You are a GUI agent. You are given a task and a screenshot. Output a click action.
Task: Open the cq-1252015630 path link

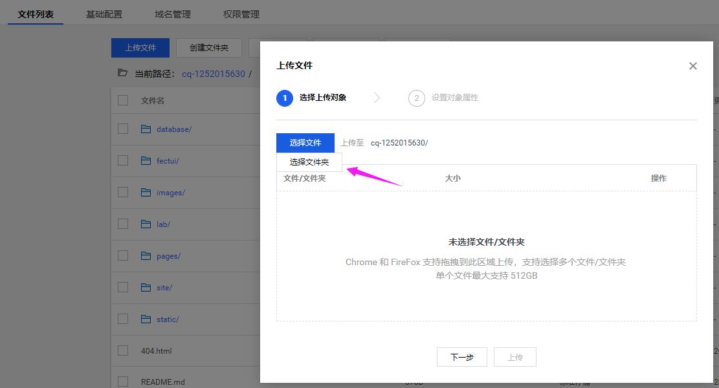pyautogui.click(x=213, y=74)
